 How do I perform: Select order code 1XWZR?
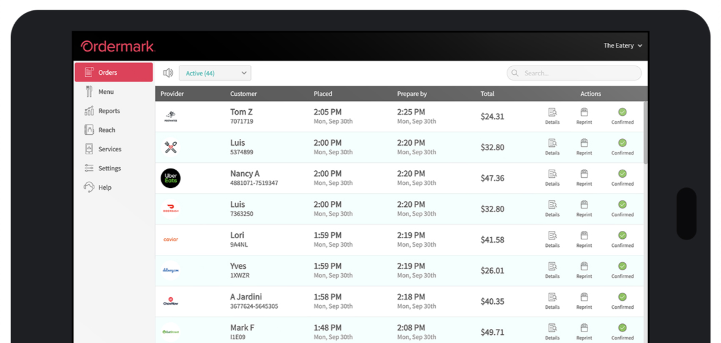click(x=239, y=275)
